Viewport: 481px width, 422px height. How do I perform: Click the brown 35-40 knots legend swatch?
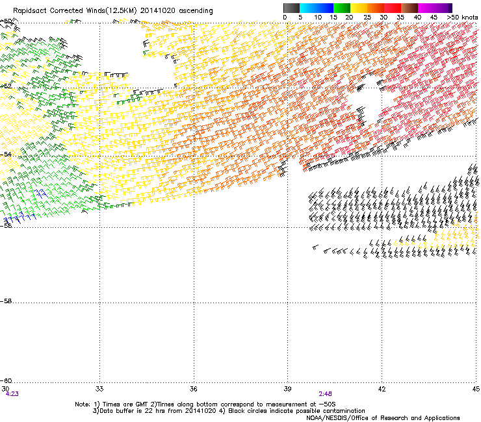(x=409, y=8)
